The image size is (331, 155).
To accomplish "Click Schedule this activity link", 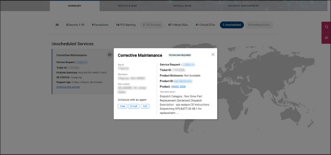I will (x=68, y=87).
